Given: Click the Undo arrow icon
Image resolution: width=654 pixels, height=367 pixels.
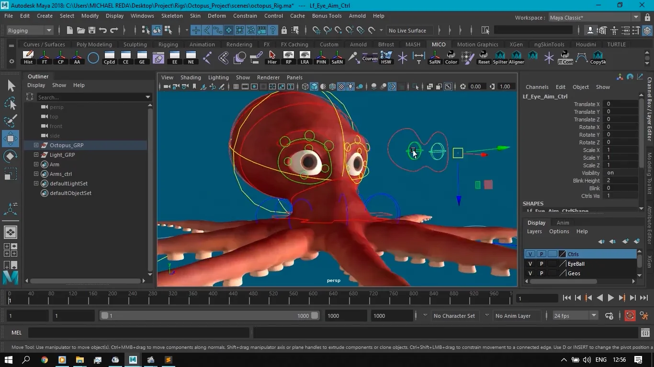Looking at the screenshot, I should pos(102,30).
